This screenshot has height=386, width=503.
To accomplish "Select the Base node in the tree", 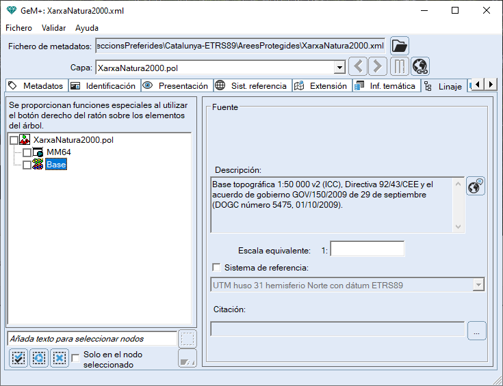I will click(x=56, y=165).
